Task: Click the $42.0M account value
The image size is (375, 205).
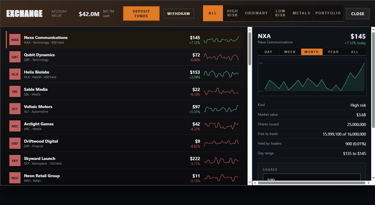Action: (x=89, y=14)
